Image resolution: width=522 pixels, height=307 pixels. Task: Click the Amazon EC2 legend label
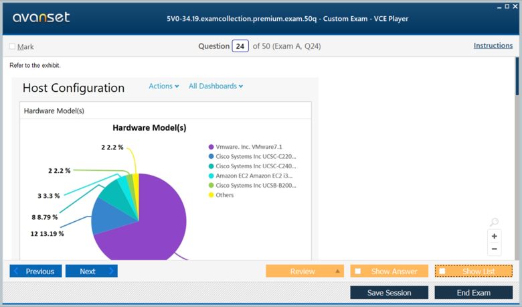254,176
